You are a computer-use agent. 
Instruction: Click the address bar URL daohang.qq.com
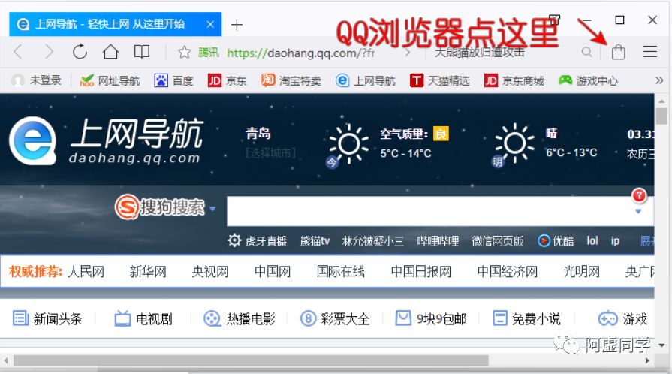pos(301,53)
